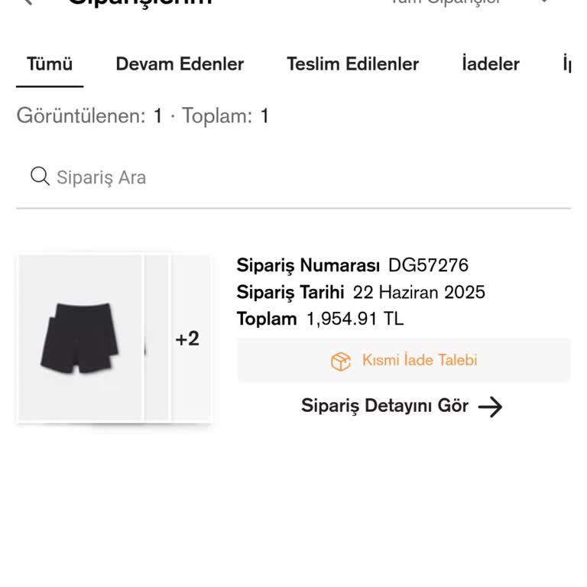587x587 pixels.
Task: Click the order total 1,954.91 TL
Action: click(x=355, y=319)
